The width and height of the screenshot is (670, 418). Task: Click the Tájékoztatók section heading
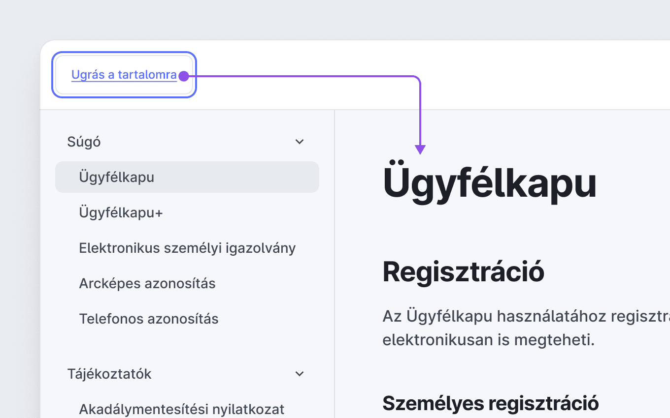[x=109, y=374]
